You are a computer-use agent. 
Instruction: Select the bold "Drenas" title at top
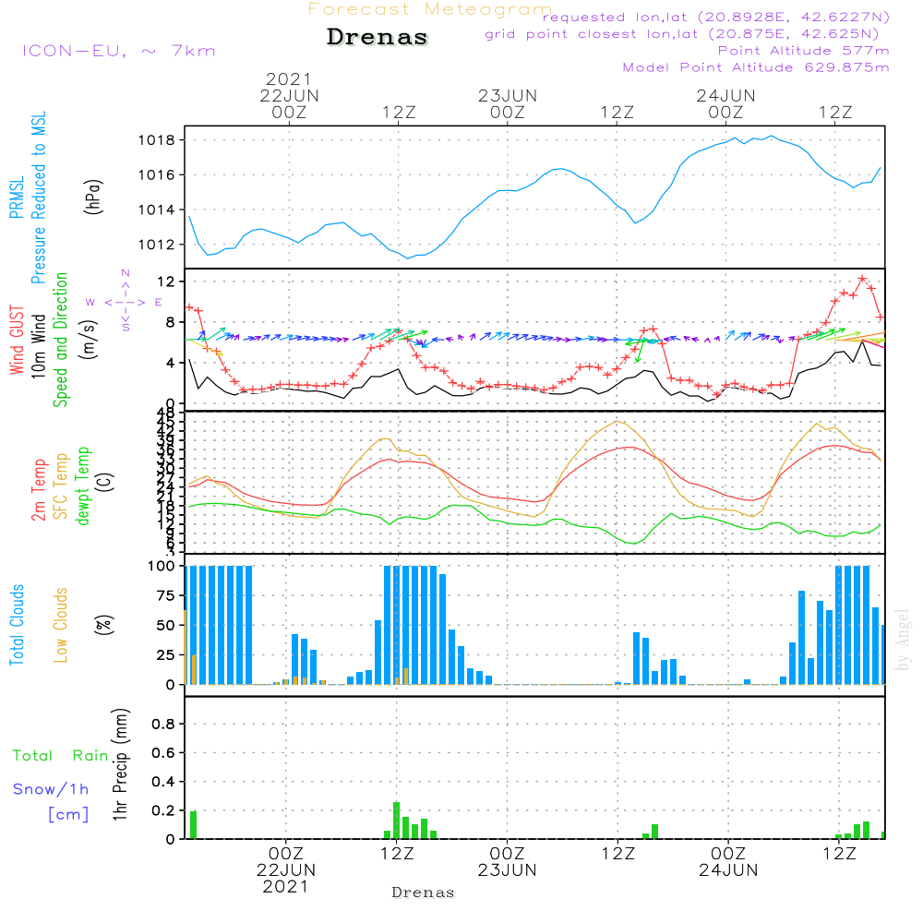coord(378,37)
